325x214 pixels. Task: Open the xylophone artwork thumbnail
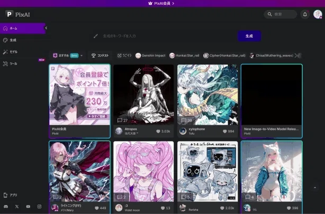pos(207,95)
